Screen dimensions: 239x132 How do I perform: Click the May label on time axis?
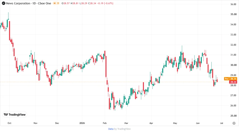coord(175,123)
